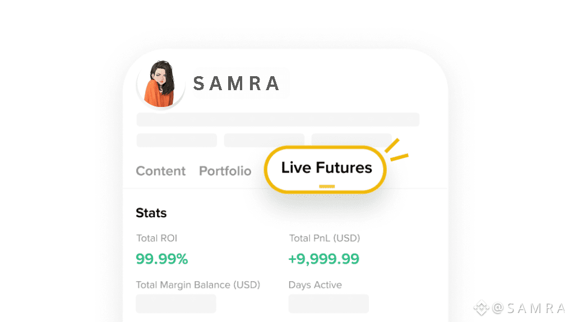569x322 pixels.
Task: Click the placeholder under Days Active
Action: click(329, 304)
